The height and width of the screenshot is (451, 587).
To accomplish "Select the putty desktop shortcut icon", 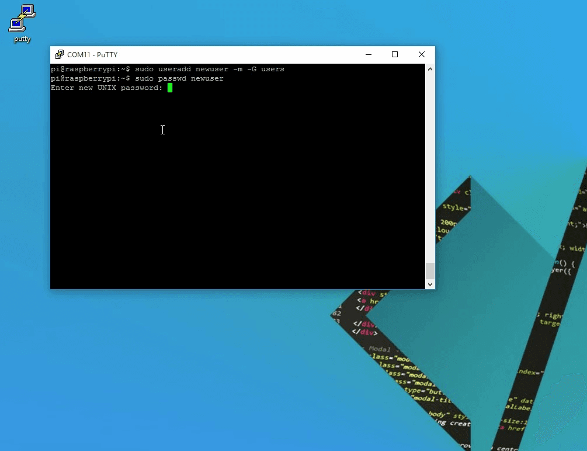I will click(x=22, y=18).
